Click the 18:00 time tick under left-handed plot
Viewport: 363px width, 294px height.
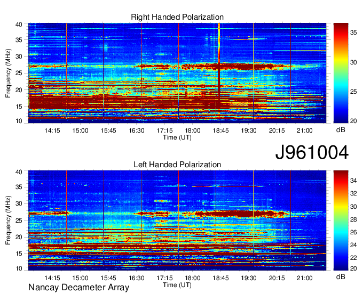tap(192, 278)
